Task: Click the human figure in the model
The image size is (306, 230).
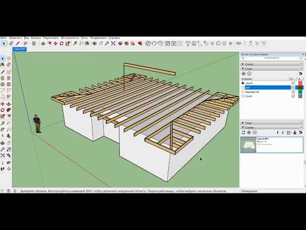Action: (x=37, y=124)
